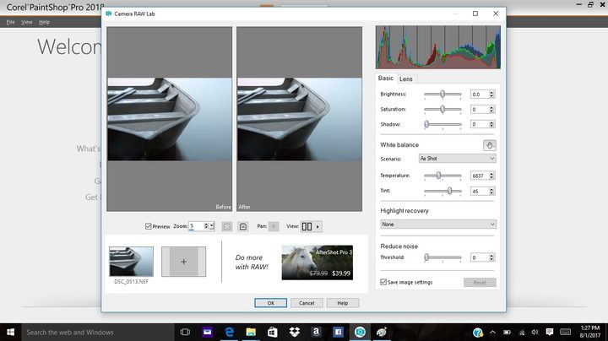Open Task View in the taskbar

click(x=185, y=332)
